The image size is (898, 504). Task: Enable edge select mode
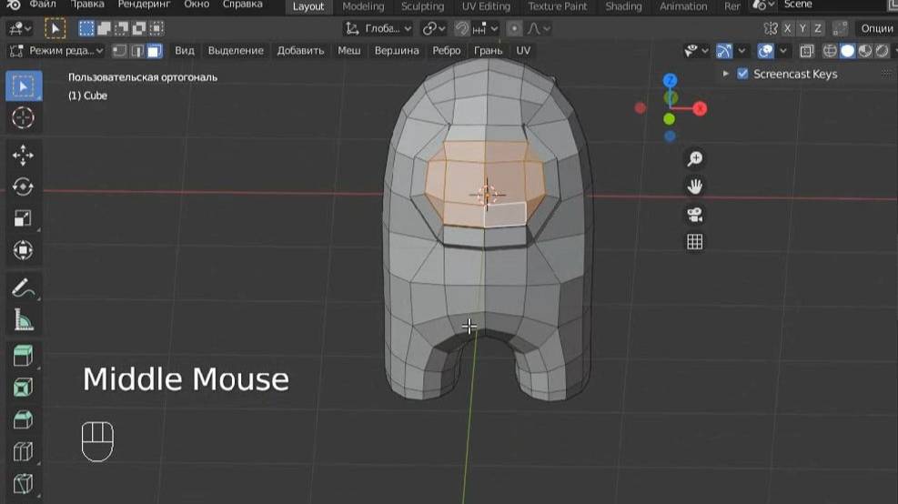point(136,51)
